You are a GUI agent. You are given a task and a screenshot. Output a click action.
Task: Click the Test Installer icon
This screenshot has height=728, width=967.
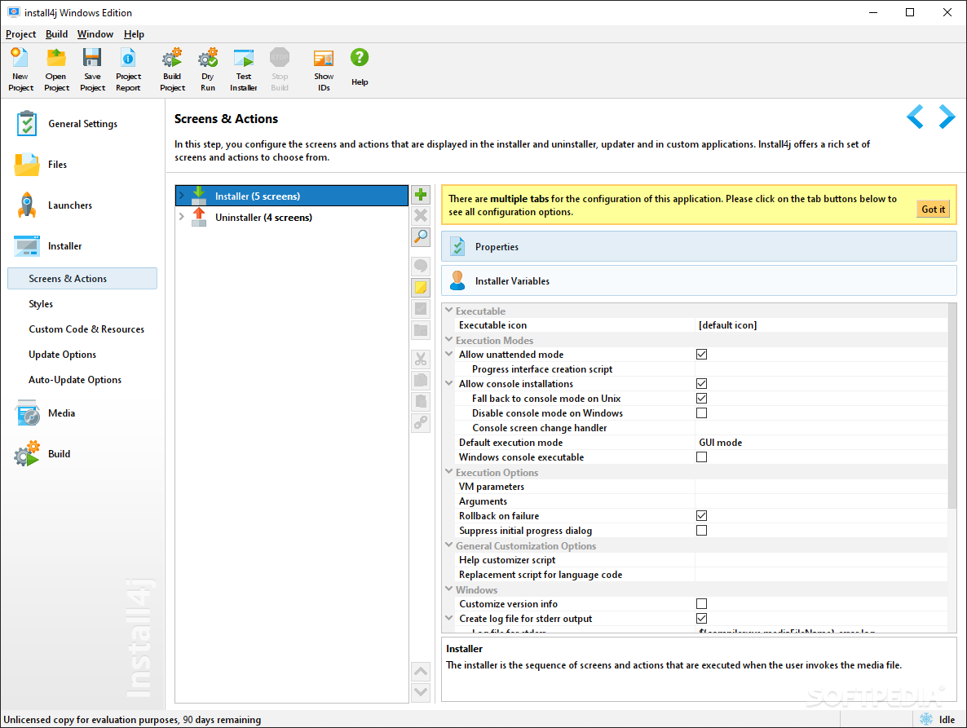coord(244,69)
